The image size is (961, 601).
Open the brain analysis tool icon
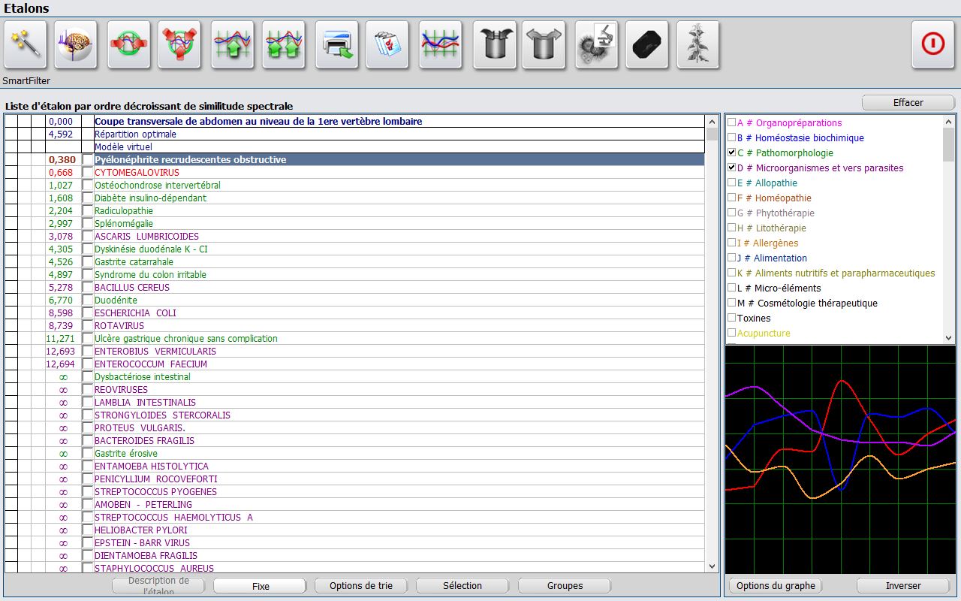[x=76, y=45]
